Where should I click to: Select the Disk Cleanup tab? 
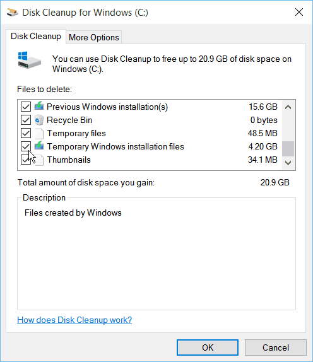[36, 36]
